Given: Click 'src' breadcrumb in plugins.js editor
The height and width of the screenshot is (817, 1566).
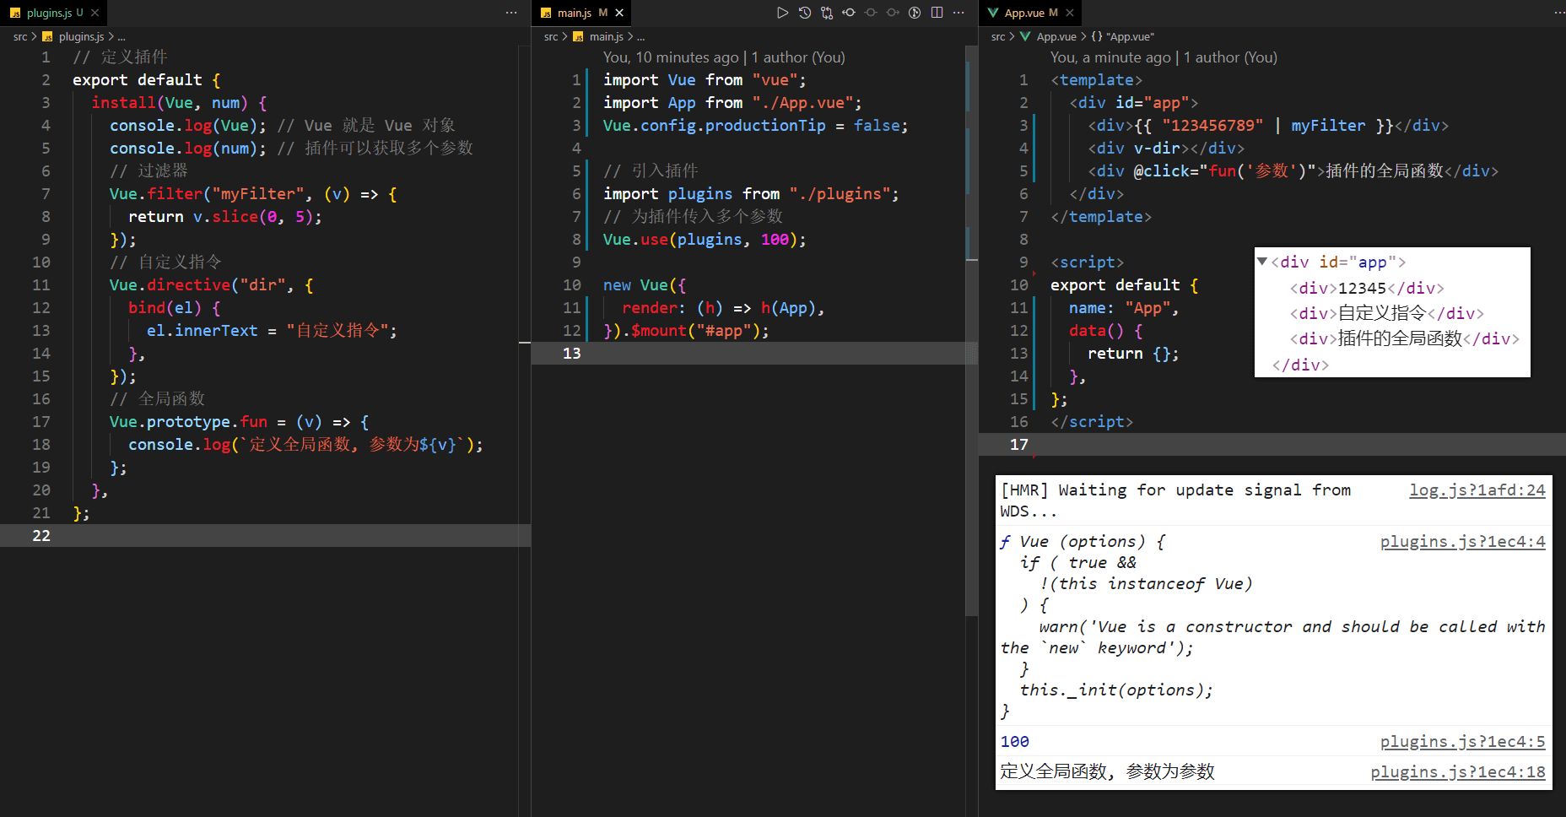Looking at the screenshot, I should (20, 36).
